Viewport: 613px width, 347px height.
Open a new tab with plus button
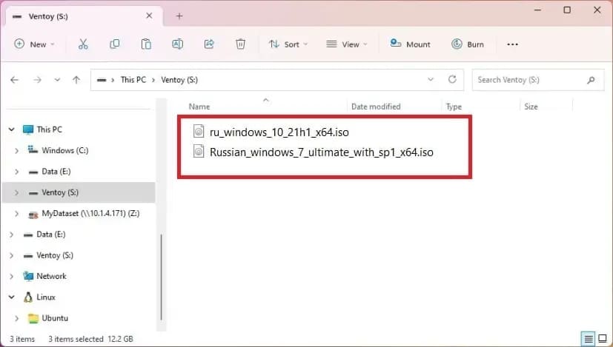(x=179, y=16)
